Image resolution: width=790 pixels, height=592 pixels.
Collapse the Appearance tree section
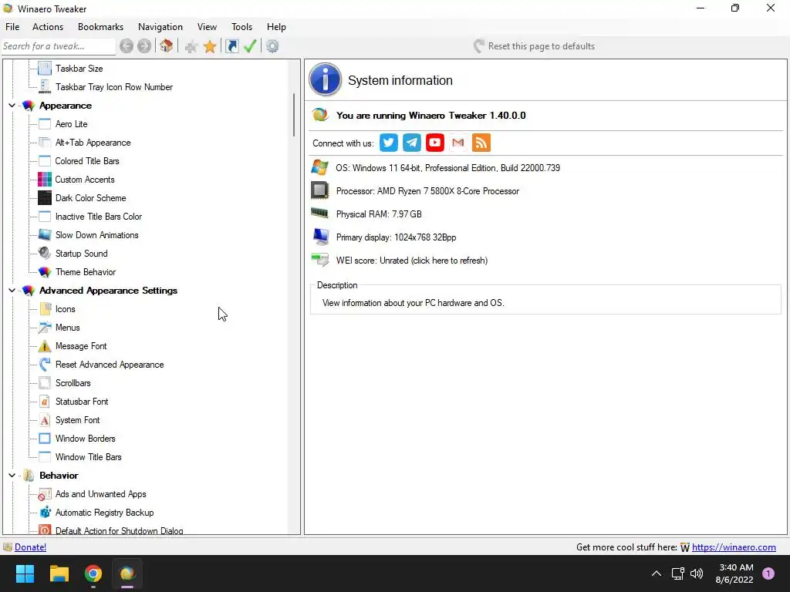coord(12,106)
